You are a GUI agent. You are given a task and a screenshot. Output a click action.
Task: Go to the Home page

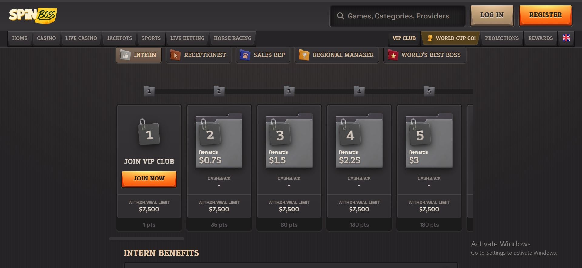click(20, 38)
